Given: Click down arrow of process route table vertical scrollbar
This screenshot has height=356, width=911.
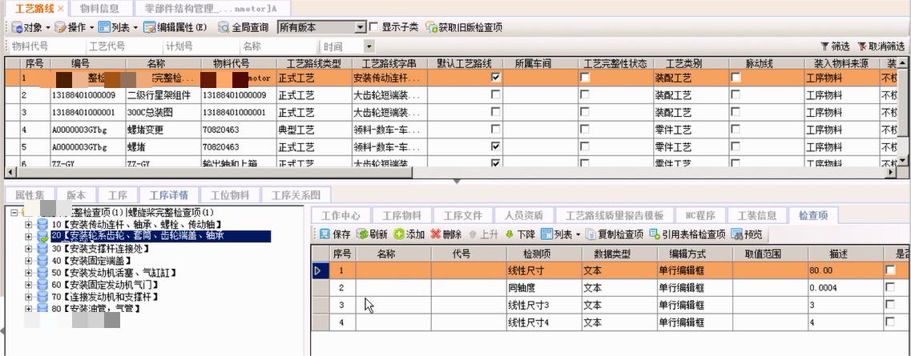Looking at the screenshot, I should pos(901,160).
